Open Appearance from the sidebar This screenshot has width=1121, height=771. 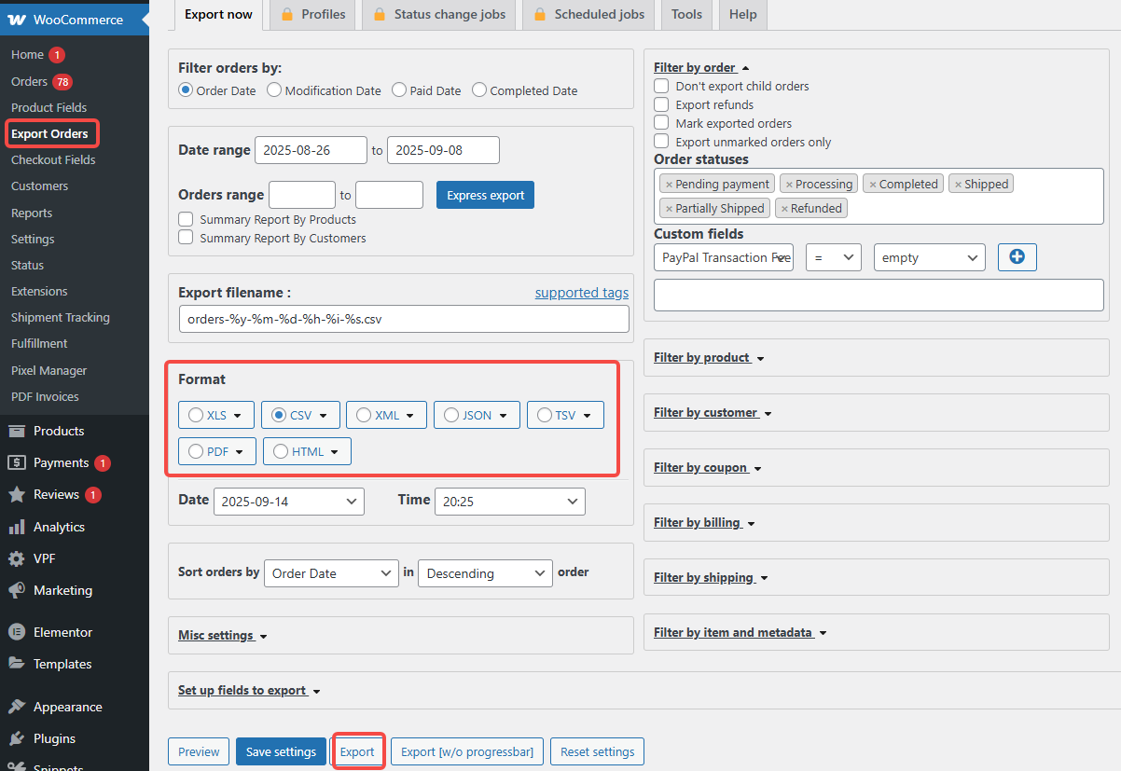[x=70, y=706]
